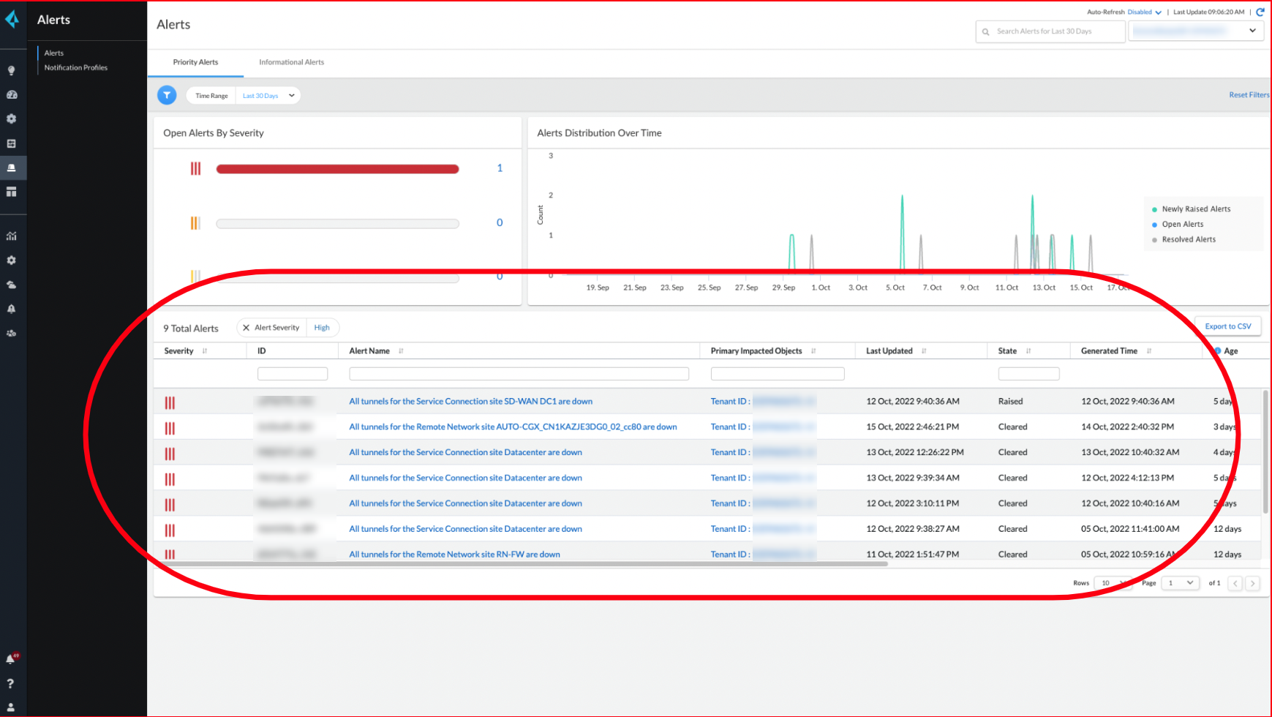Toggle Resolved Alerts legend series
The height and width of the screenshot is (717, 1272).
coord(1188,239)
